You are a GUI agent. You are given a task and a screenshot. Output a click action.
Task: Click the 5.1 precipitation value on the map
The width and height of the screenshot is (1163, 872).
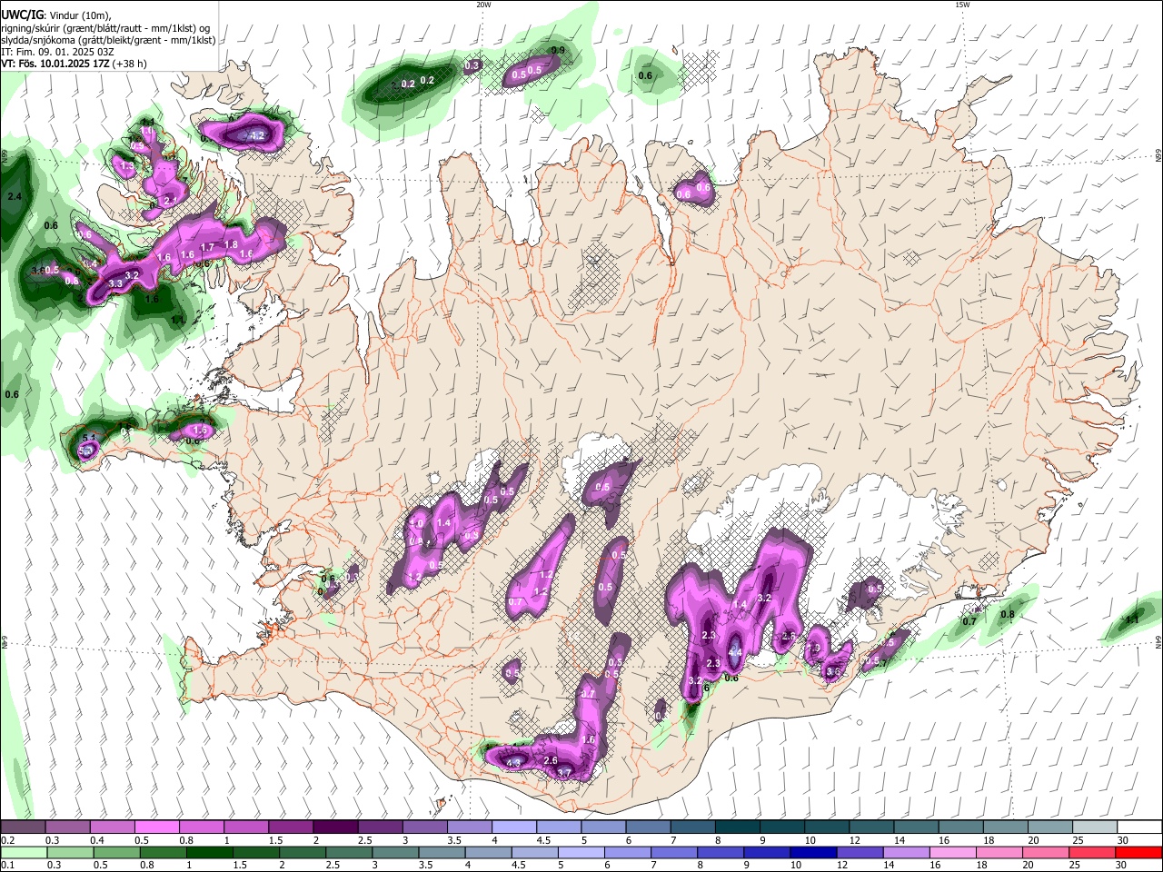[89, 440]
